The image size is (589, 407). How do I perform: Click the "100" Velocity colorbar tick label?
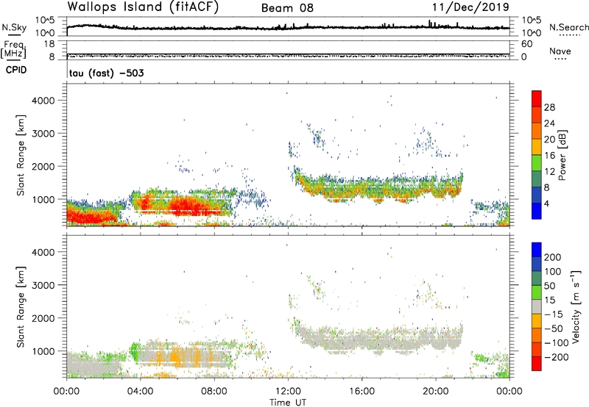[x=553, y=271]
